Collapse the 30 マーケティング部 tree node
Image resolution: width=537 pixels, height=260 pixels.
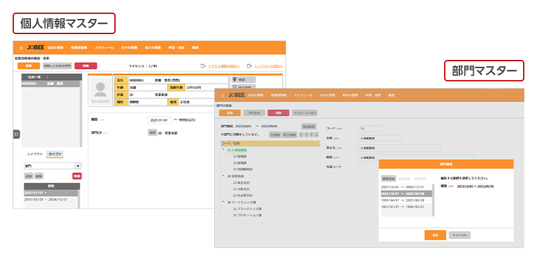(222, 203)
